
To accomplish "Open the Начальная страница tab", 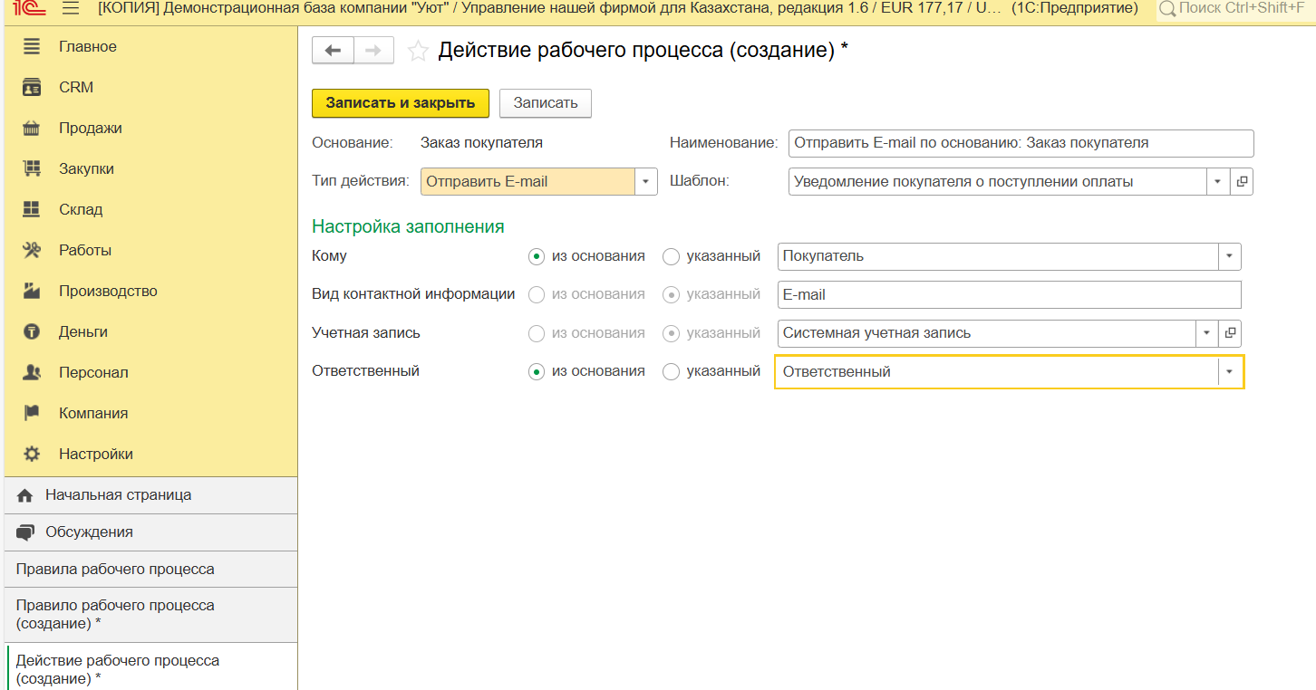I will click(118, 496).
